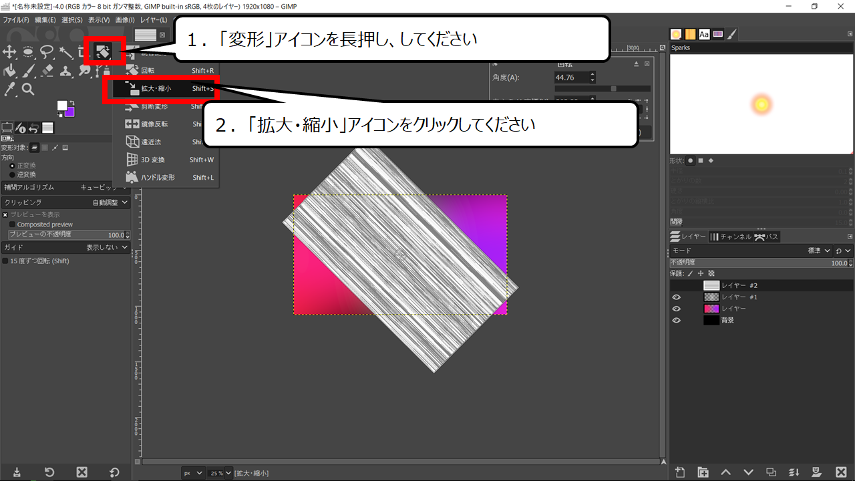Open the クリッピング dropdown
This screenshot has height=481, width=855.
pos(65,202)
